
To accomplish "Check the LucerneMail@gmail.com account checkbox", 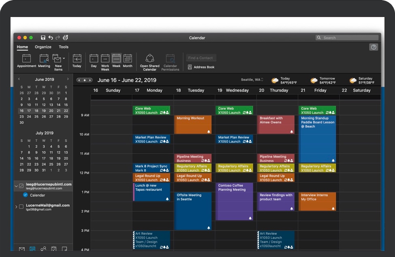I will [x=21, y=207].
